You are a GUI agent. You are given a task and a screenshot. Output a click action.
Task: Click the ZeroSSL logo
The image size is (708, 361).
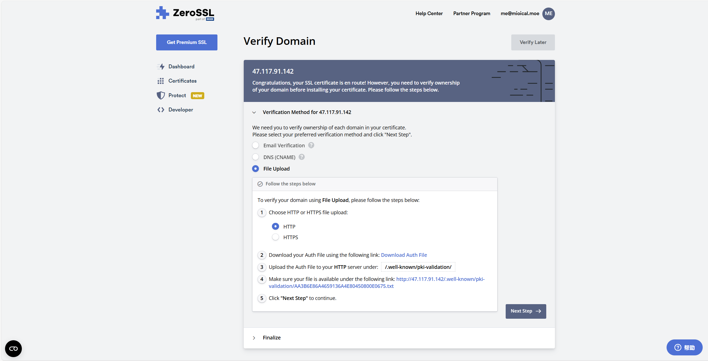[x=185, y=13]
